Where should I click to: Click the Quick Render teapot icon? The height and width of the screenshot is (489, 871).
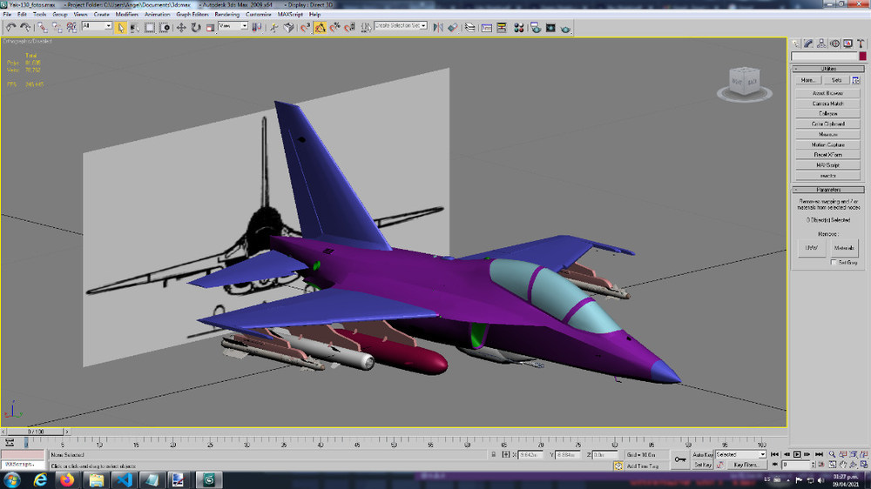click(x=565, y=28)
